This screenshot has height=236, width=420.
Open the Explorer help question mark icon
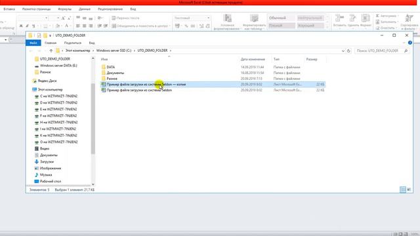tap(409, 43)
